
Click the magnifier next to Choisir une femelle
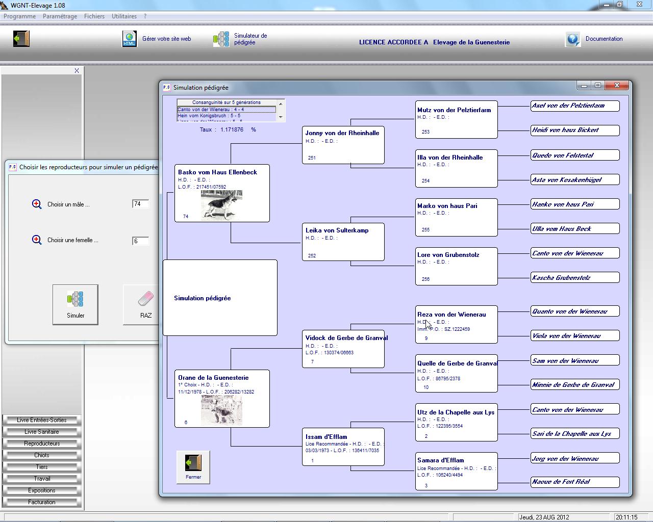tap(37, 240)
